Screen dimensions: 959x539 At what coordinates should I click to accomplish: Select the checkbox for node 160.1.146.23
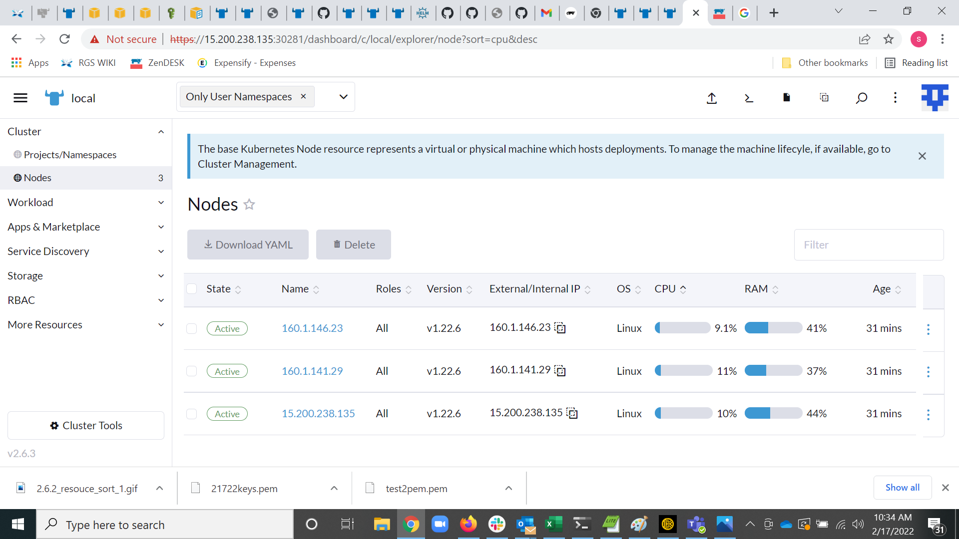191,328
